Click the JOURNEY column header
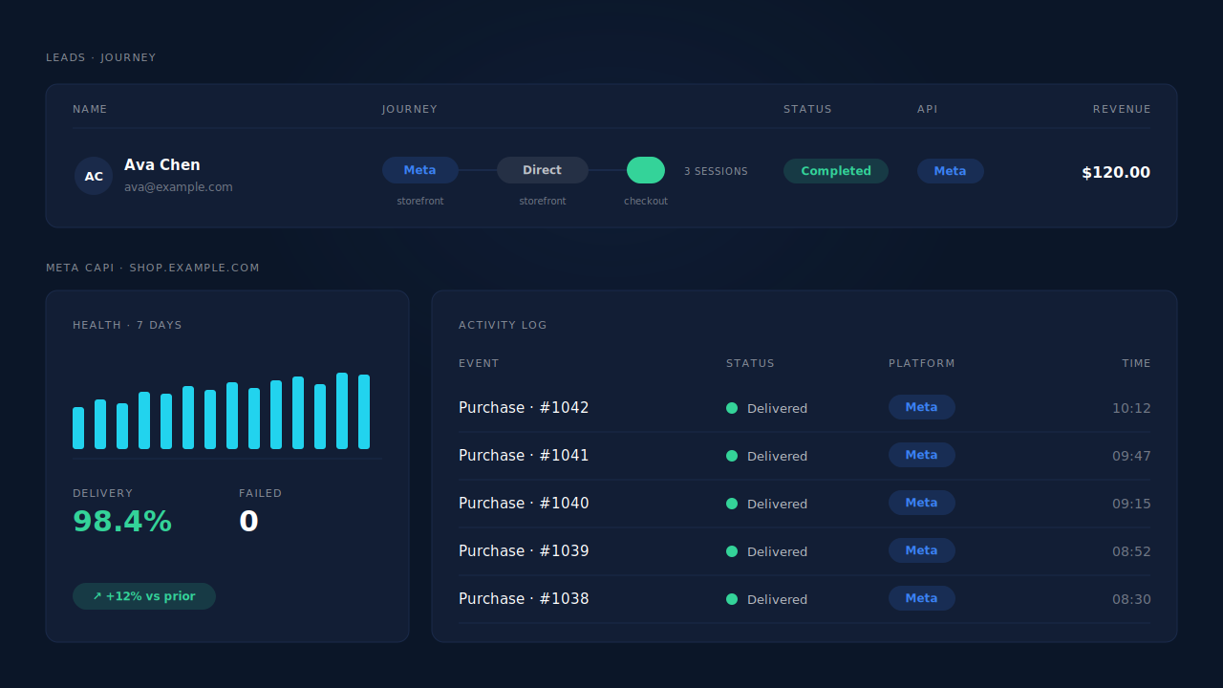This screenshot has width=1223, height=688. (x=410, y=109)
